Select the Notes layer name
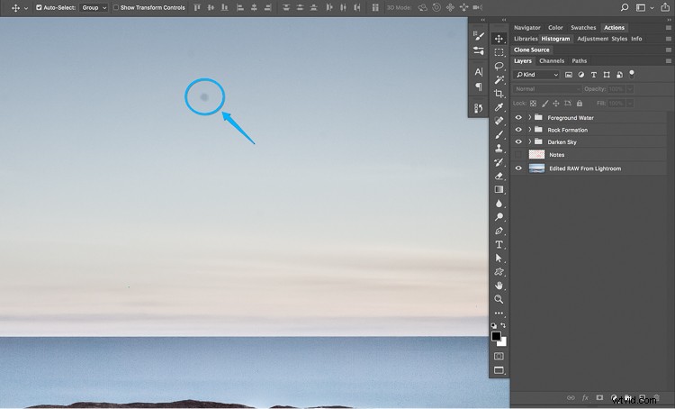The width and height of the screenshot is (675, 409). (556, 155)
